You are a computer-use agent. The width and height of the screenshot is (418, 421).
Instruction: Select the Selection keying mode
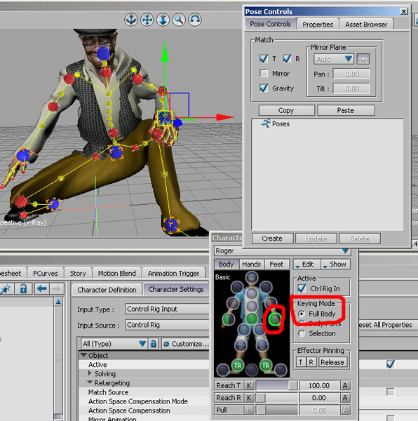point(302,333)
